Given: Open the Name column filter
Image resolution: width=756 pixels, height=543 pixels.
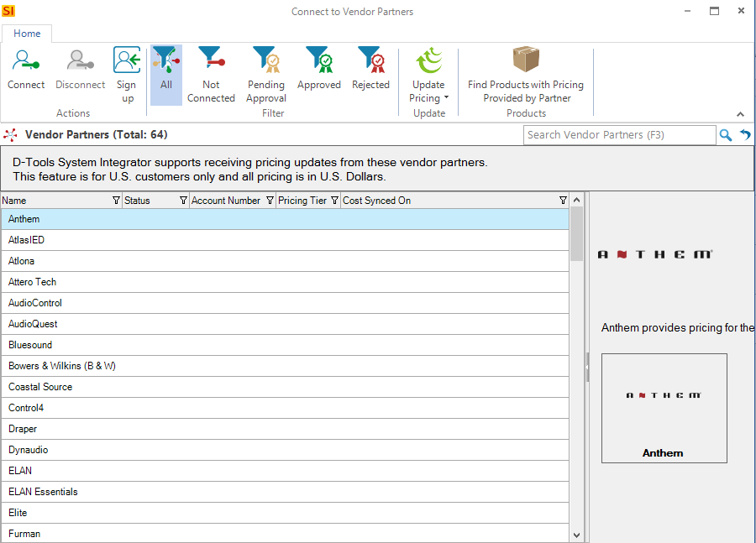Looking at the screenshot, I should [x=116, y=201].
